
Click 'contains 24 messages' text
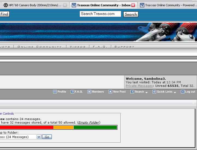tap(23, 119)
